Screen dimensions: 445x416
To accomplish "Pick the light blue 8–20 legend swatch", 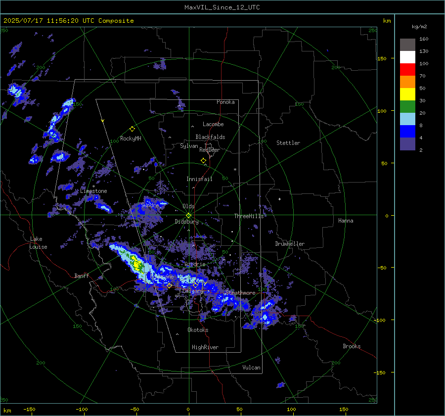I will 407,119.
